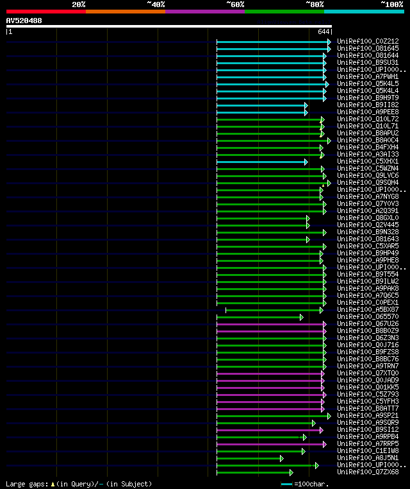Select the UniRef100_Q6Z3N3 label
Viewport: 410px width, 489px height.
(368, 338)
